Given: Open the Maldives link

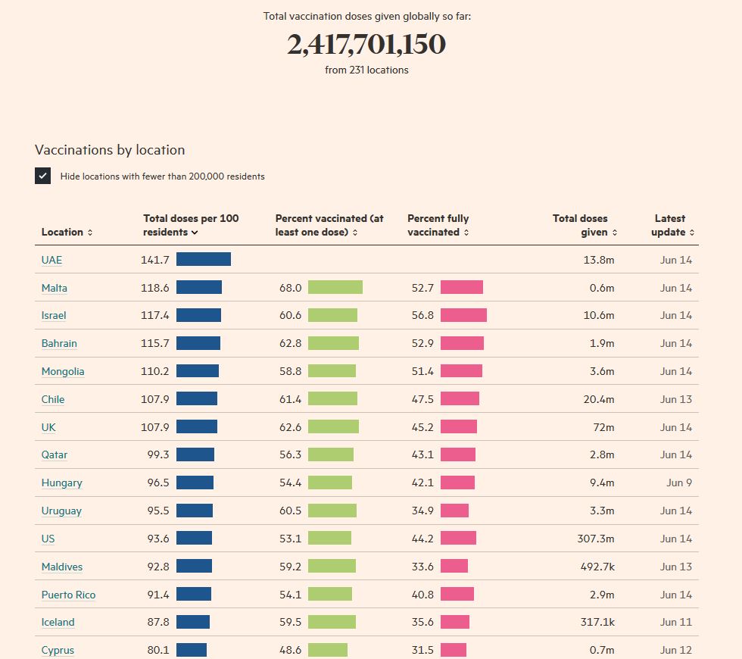Looking at the screenshot, I should point(62,567).
